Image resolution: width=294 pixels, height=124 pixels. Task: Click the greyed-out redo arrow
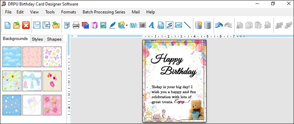click(228, 25)
